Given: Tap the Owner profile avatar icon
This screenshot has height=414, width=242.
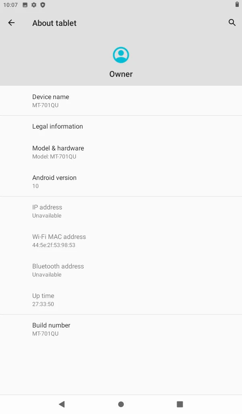Looking at the screenshot, I should click(x=121, y=55).
